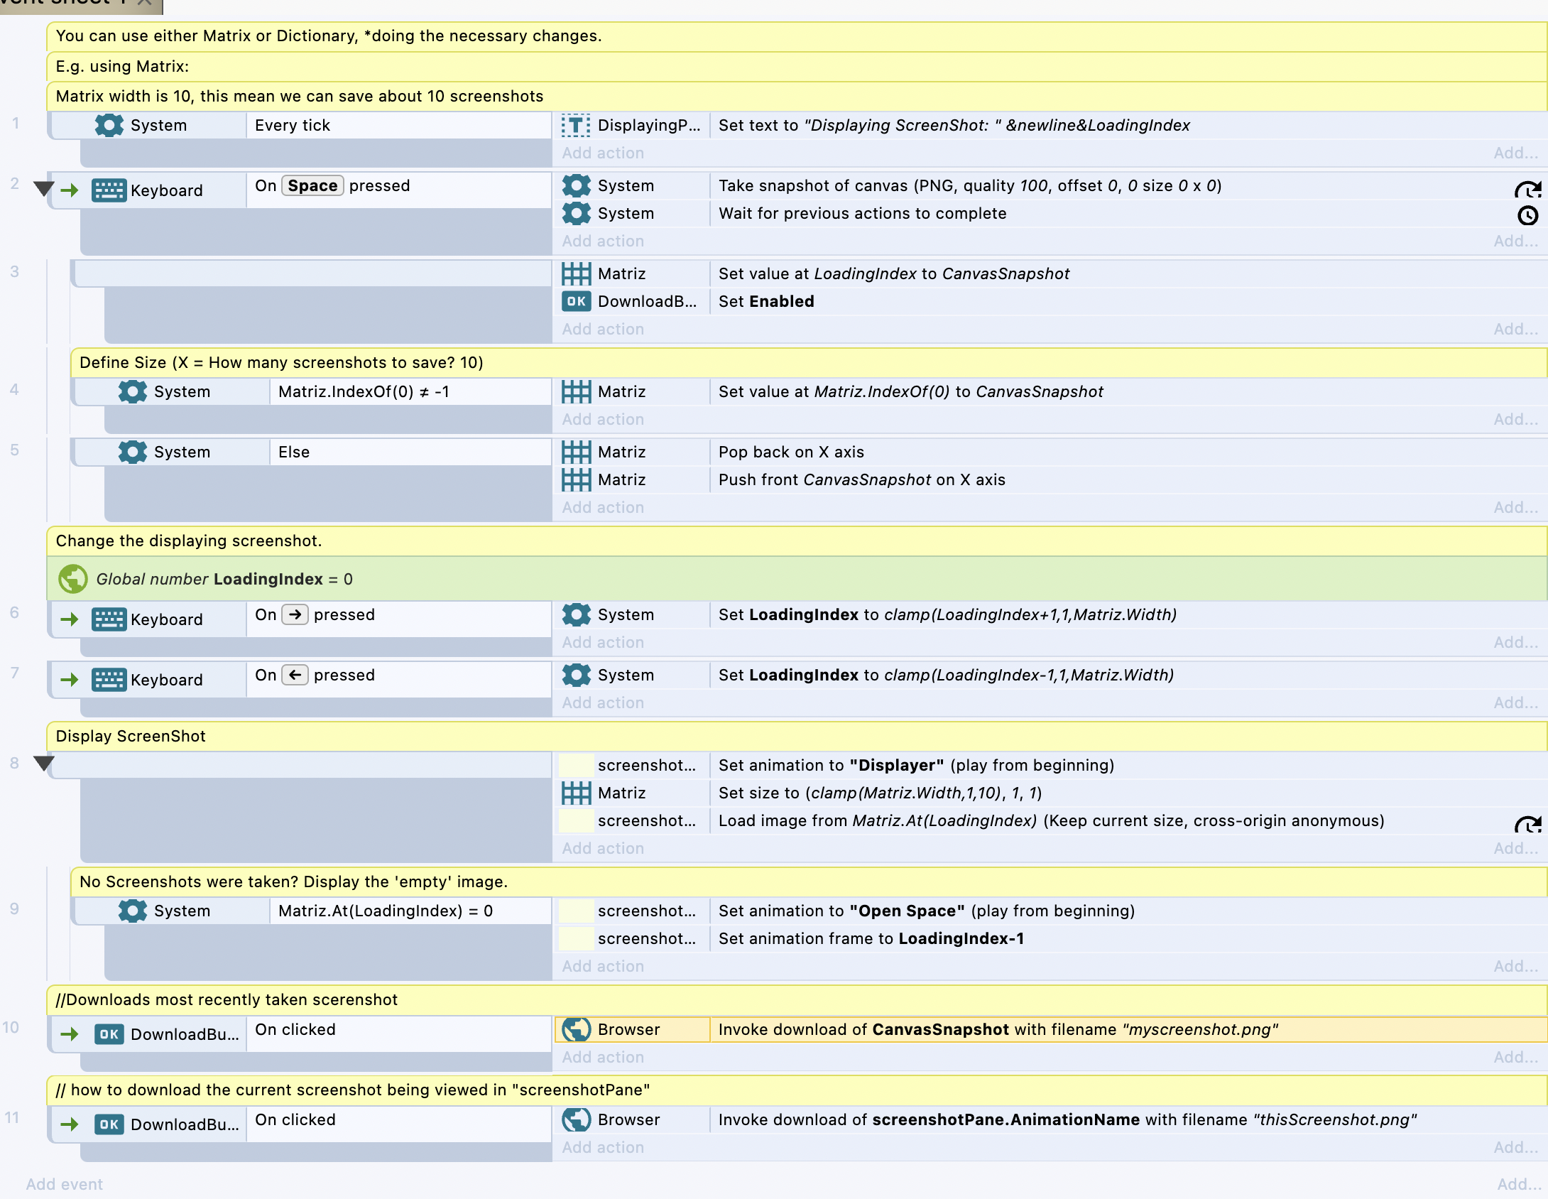
Task: Click System gear icon beside Take snapshot action
Action: tap(576, 185)
